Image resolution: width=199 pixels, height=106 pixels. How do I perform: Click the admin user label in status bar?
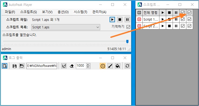(6, 49)
